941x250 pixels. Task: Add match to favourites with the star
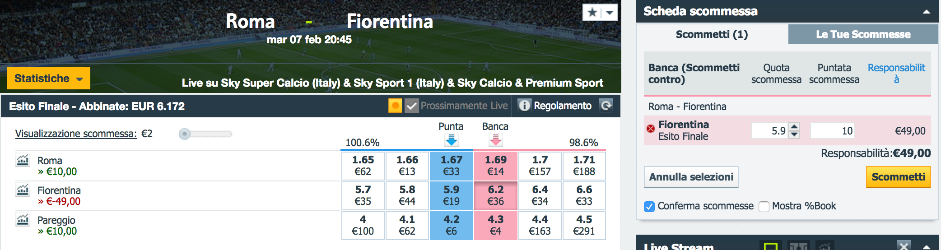592,12
